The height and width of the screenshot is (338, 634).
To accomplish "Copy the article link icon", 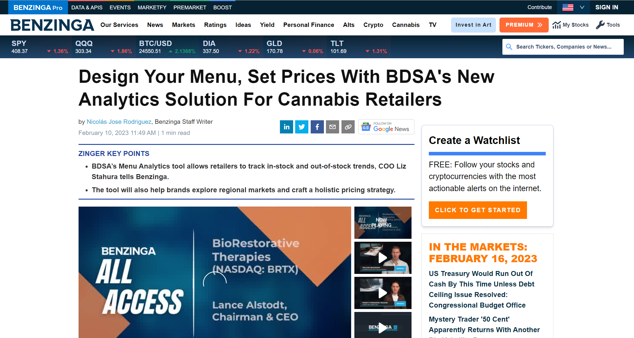I will 348,127.
